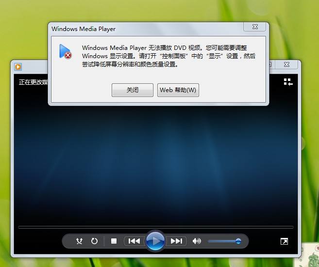Click the playback seek bar

coord(156,227)
